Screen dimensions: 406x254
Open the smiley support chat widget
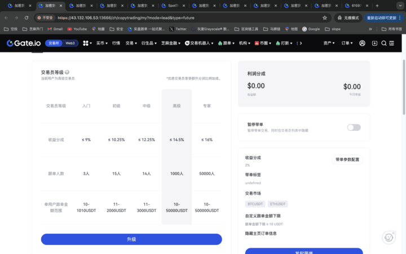[x=389, y=238]
